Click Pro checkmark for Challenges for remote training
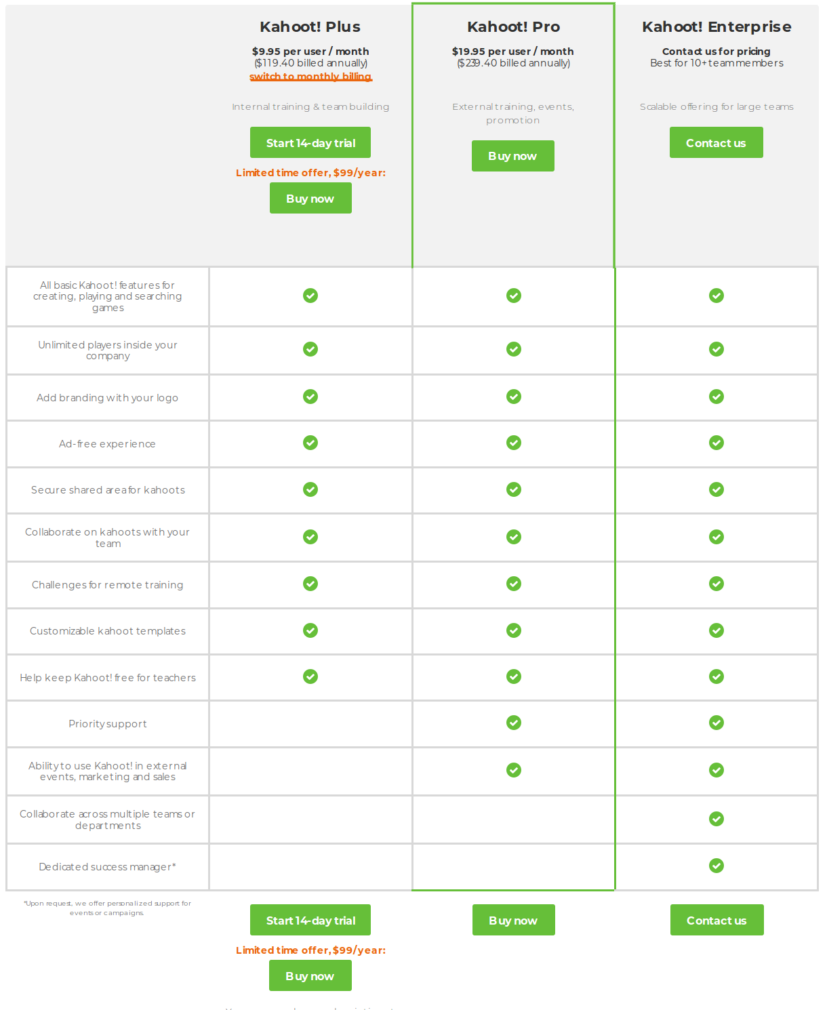The image size is (827, 1010). 514,584
